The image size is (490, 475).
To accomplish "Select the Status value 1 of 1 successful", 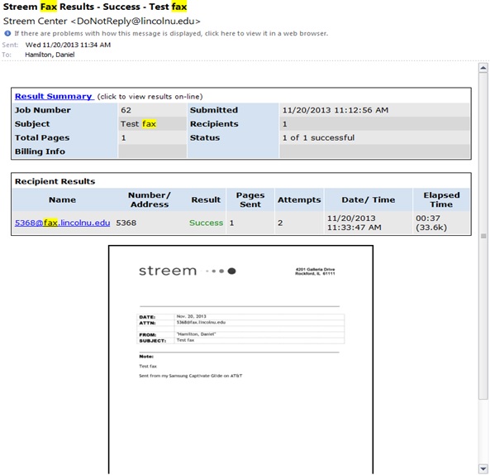I will [x=318, y=137].
